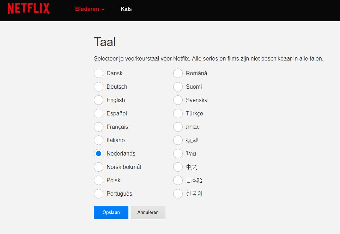
Task: Select the Suomi radio button
Action: [x=178, y=87]
